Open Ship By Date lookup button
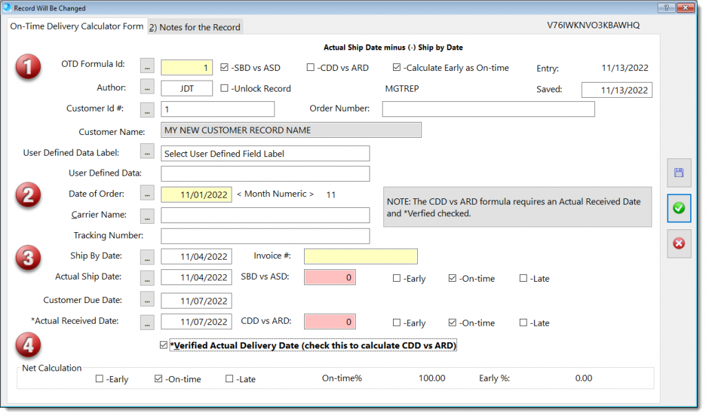 [147, 258]
